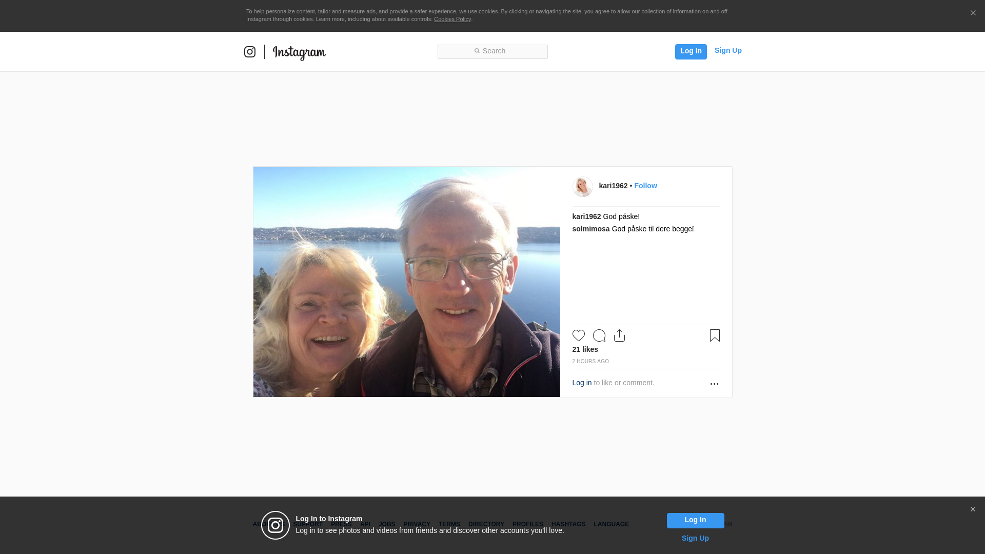Image resolution: width=985 pixels, height=554 pixels.
Task: Open the couple selfie photo
Action: [407, 282]
